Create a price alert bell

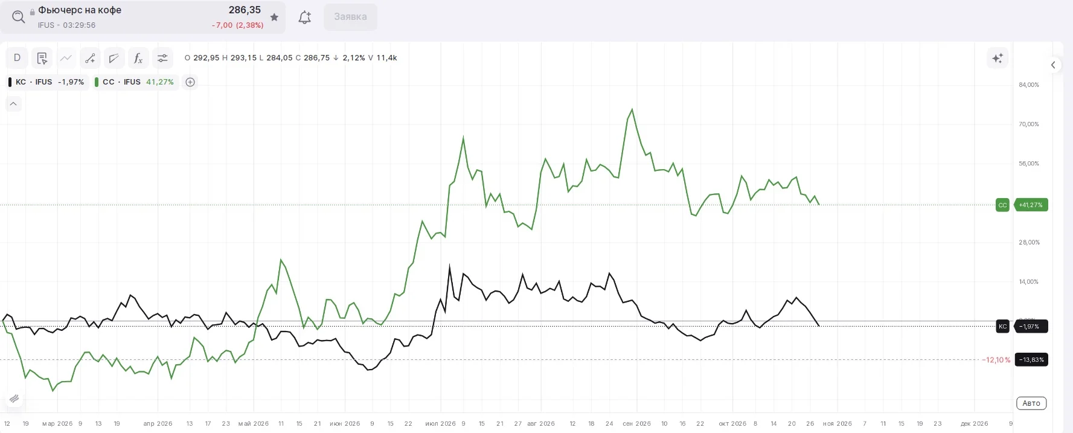[x=305, y=17]
